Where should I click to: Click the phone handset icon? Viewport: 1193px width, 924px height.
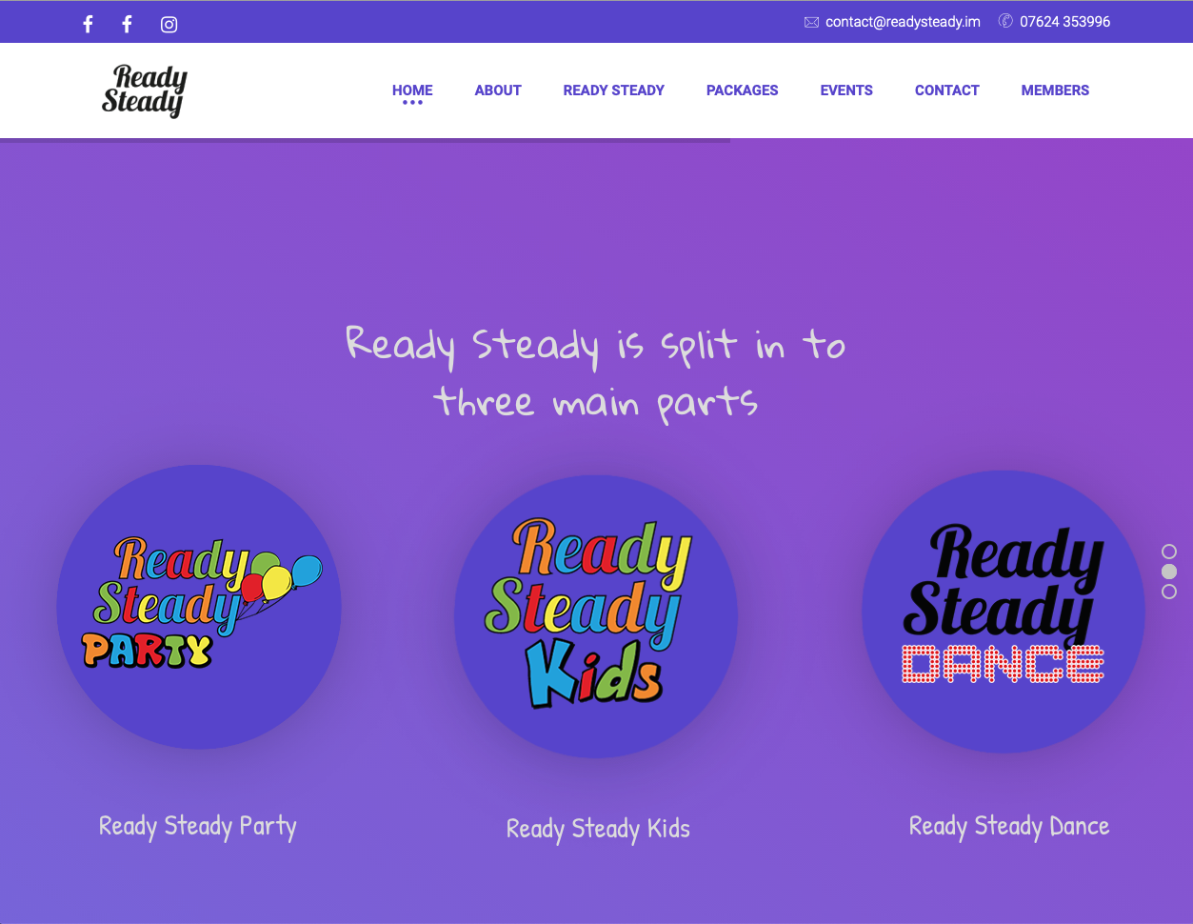(x=1005, y=21)
